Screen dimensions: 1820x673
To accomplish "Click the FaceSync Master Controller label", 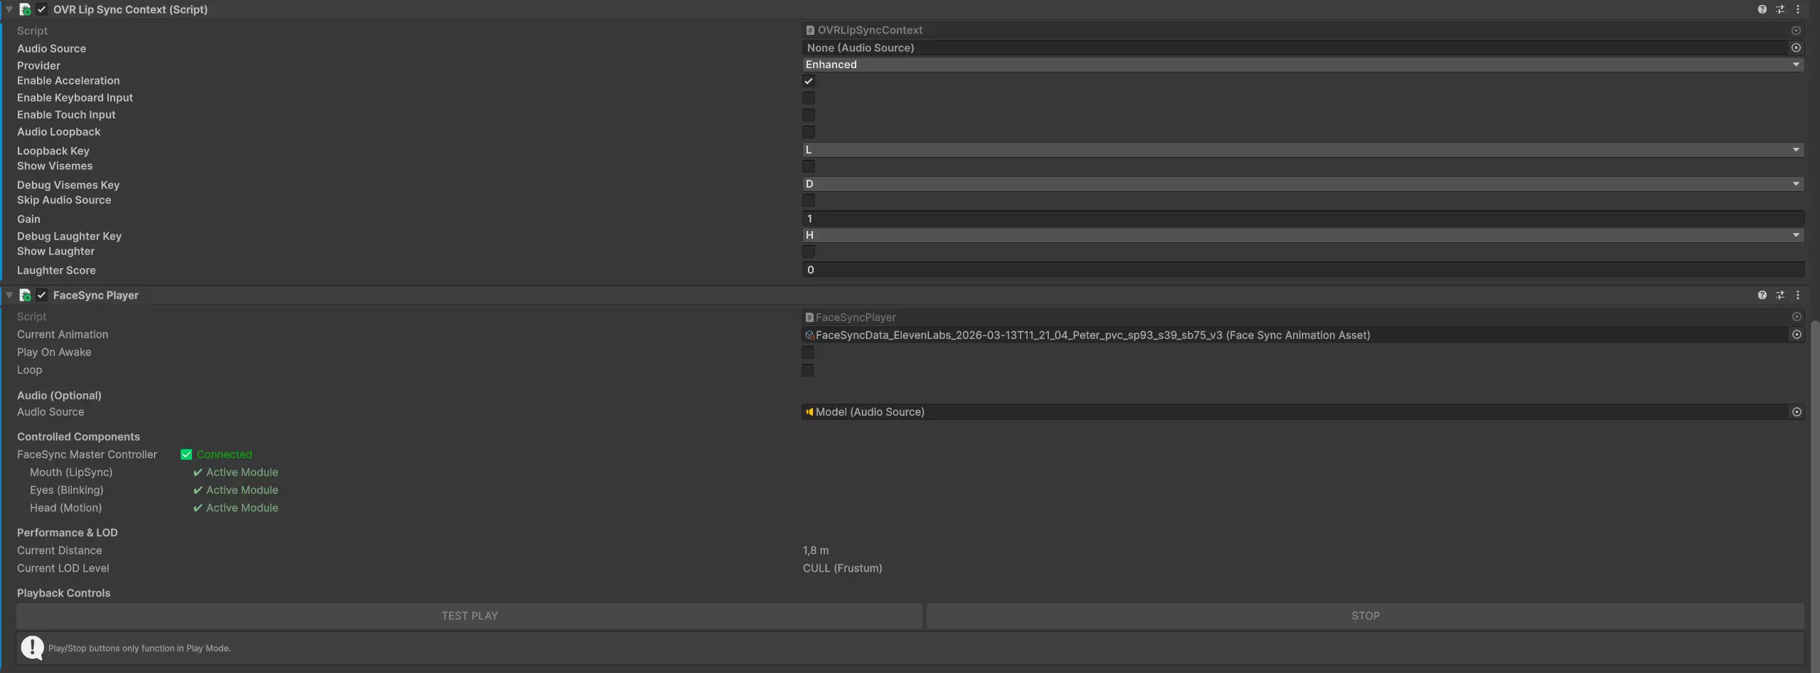I will (x=87, y=455).
